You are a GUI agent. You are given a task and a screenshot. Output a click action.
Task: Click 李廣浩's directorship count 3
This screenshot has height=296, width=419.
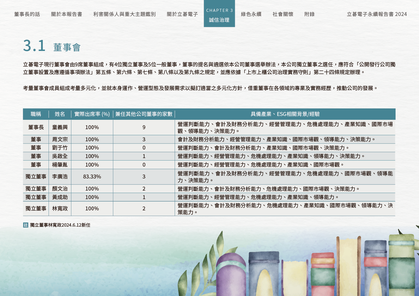coord(144,176)
